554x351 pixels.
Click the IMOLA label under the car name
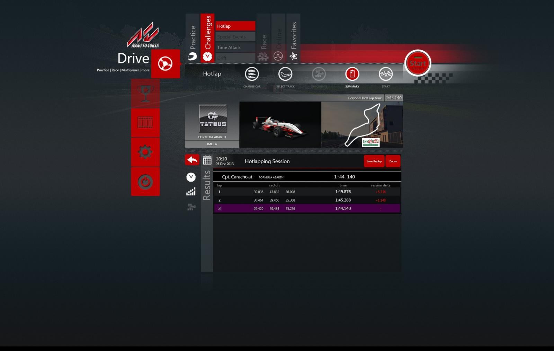[212, 144]
